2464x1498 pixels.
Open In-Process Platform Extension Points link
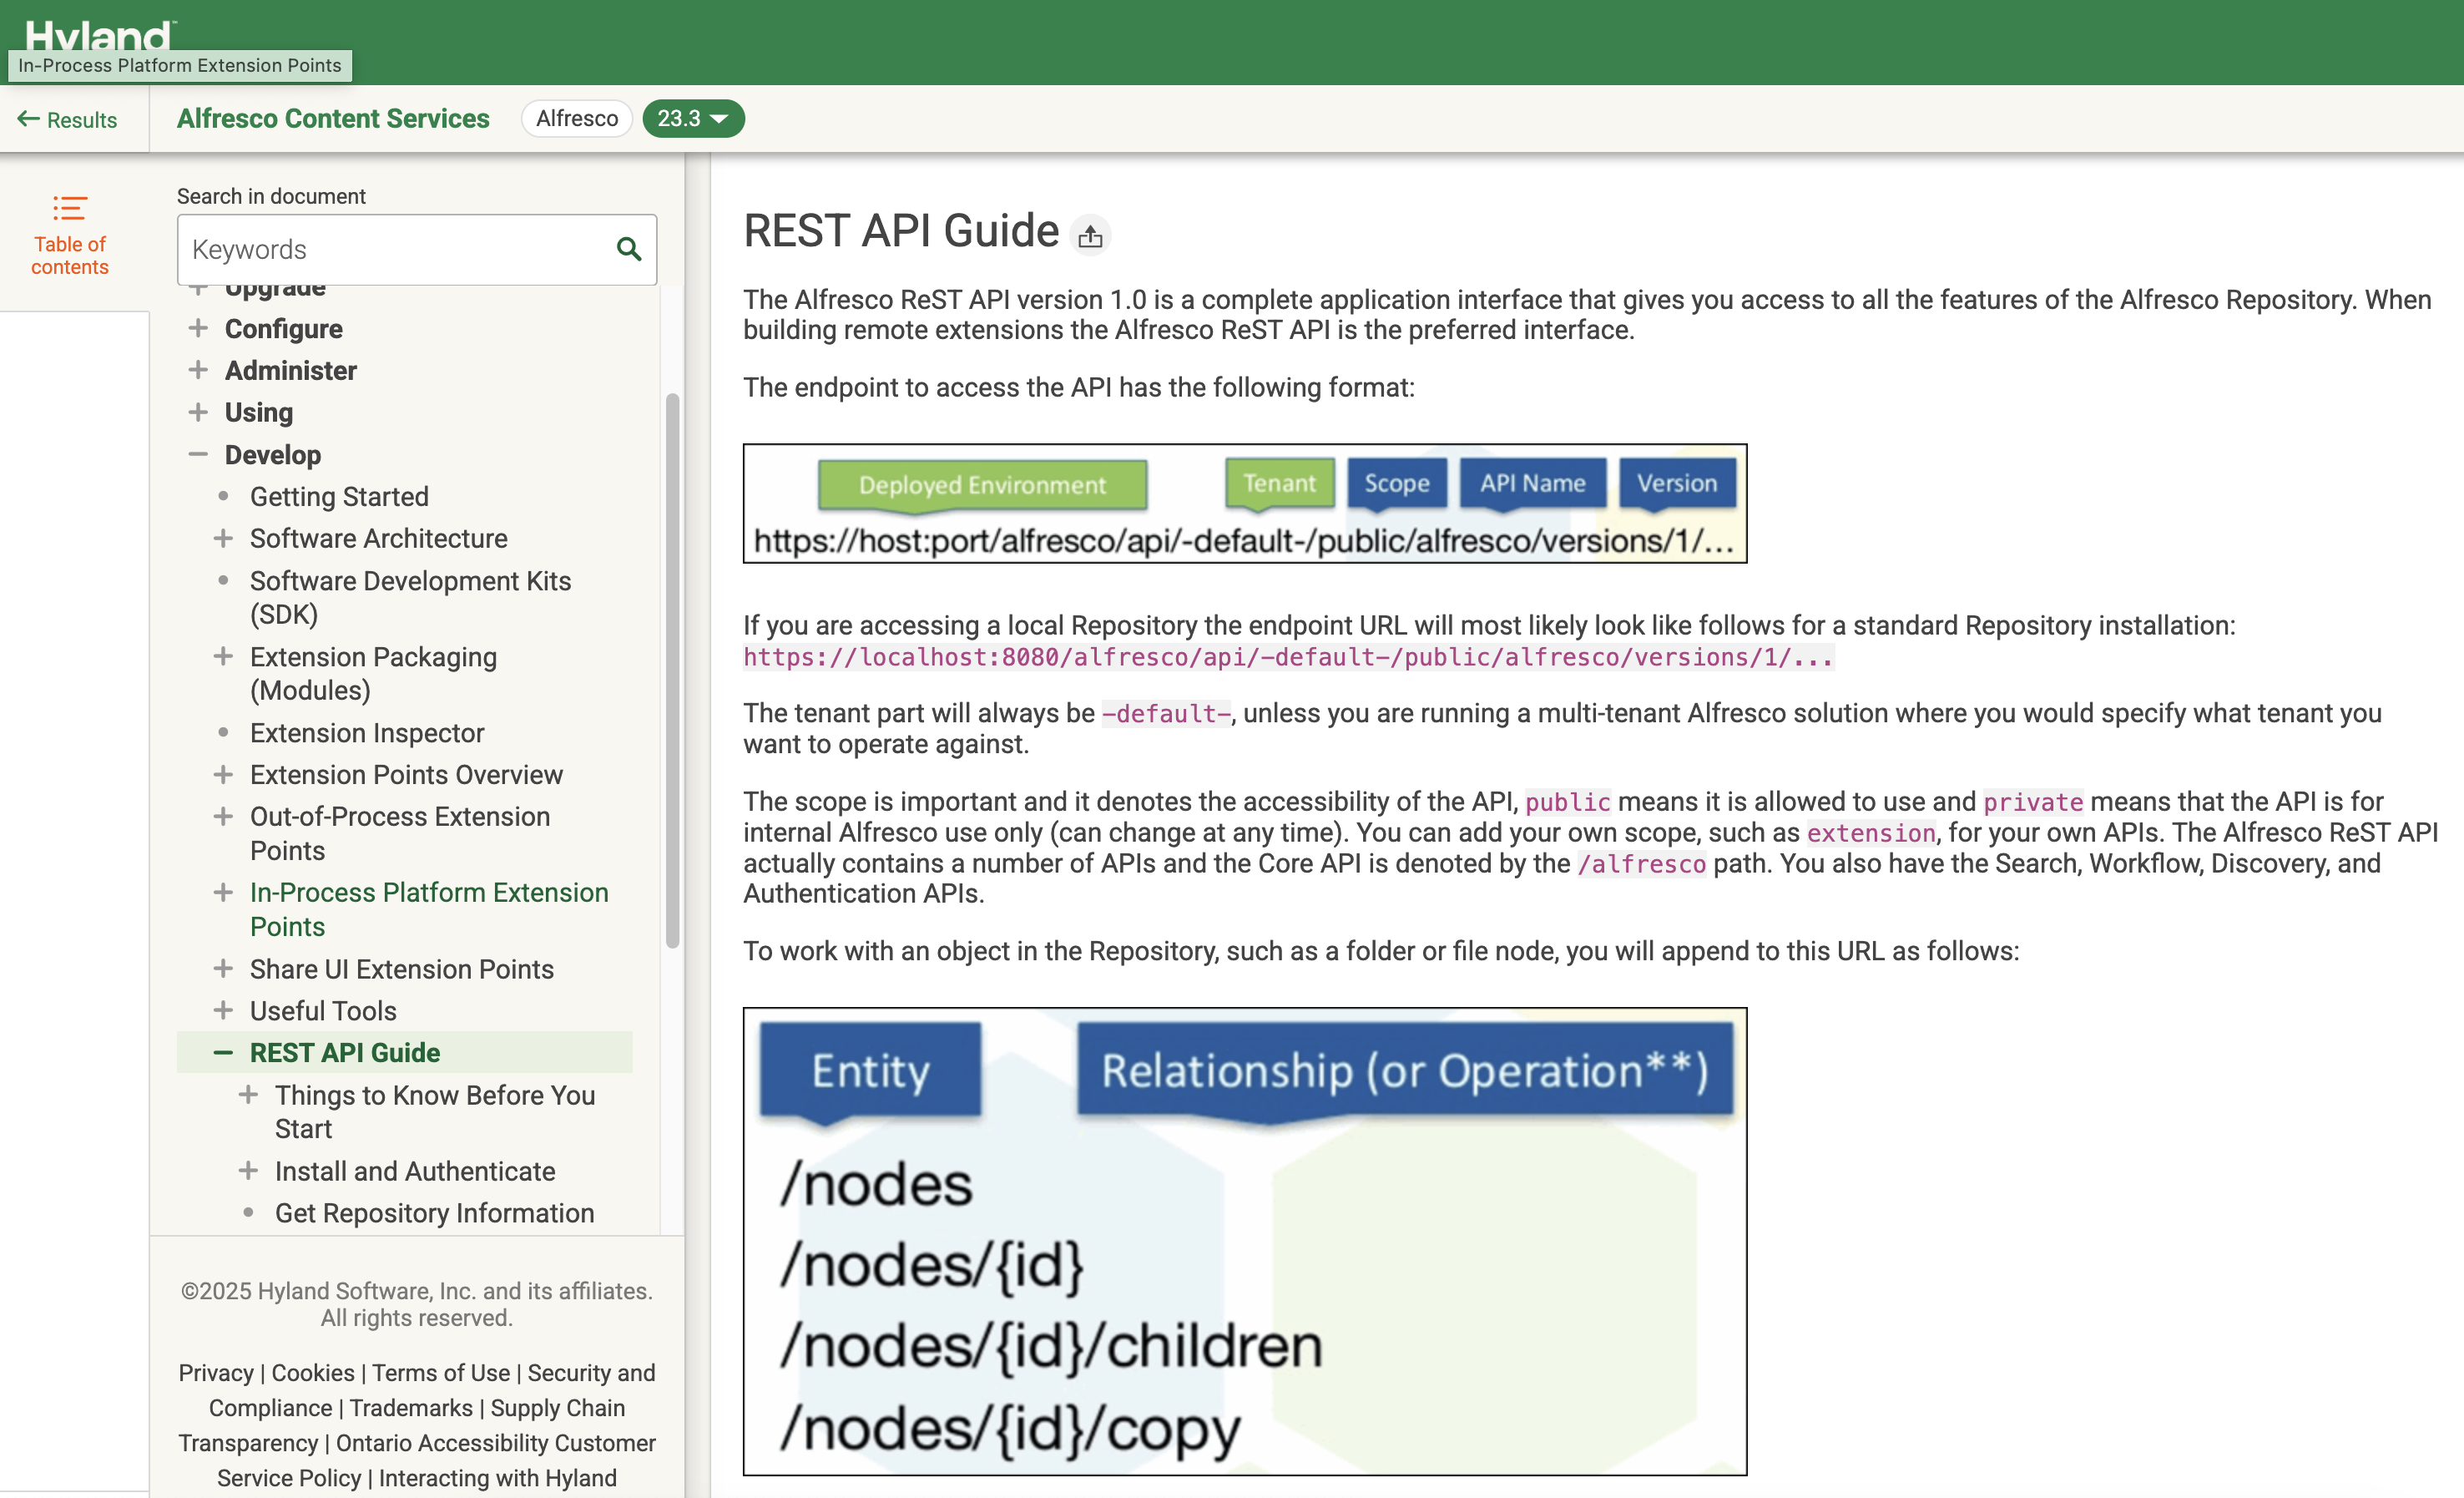coord(429,909)
